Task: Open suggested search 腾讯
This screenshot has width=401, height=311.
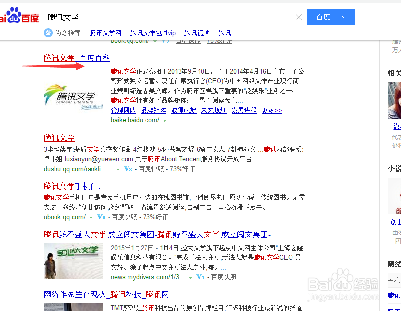Action: pyautogui.click(x=224, y=33)
